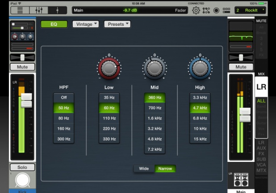Solo the Kick channel
Viewport: 276px width, 193px height.
coord(22,167)
